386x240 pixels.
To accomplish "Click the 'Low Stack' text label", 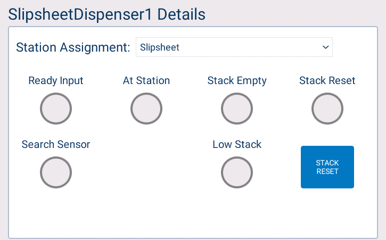I will click(237, 144).
